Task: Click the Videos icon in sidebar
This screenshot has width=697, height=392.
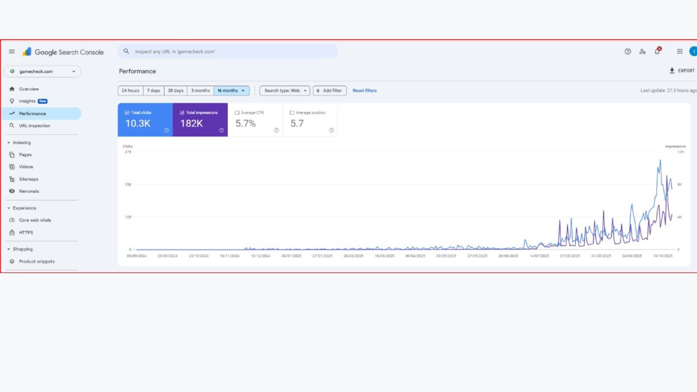Action: pyautogui.click(x=12, y=167)
